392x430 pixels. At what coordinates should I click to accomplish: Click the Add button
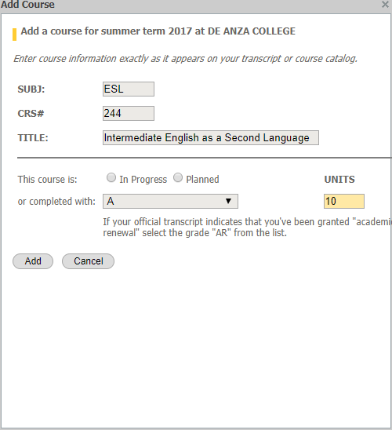pyautogui.click(x=33, y=261)
